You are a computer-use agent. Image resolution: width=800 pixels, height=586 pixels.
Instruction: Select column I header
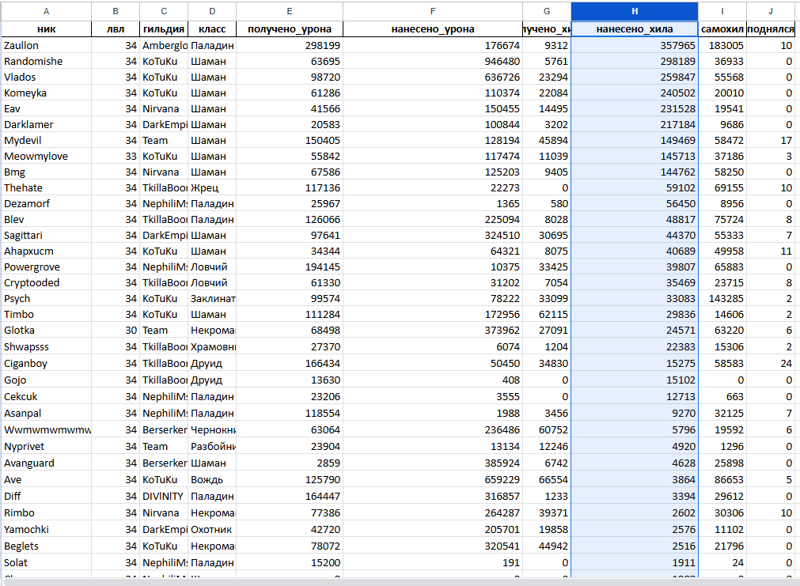[722, 11]
